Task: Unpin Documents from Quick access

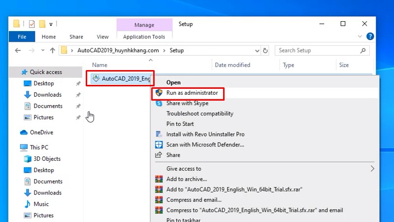Action: click(x=78, y=107)
